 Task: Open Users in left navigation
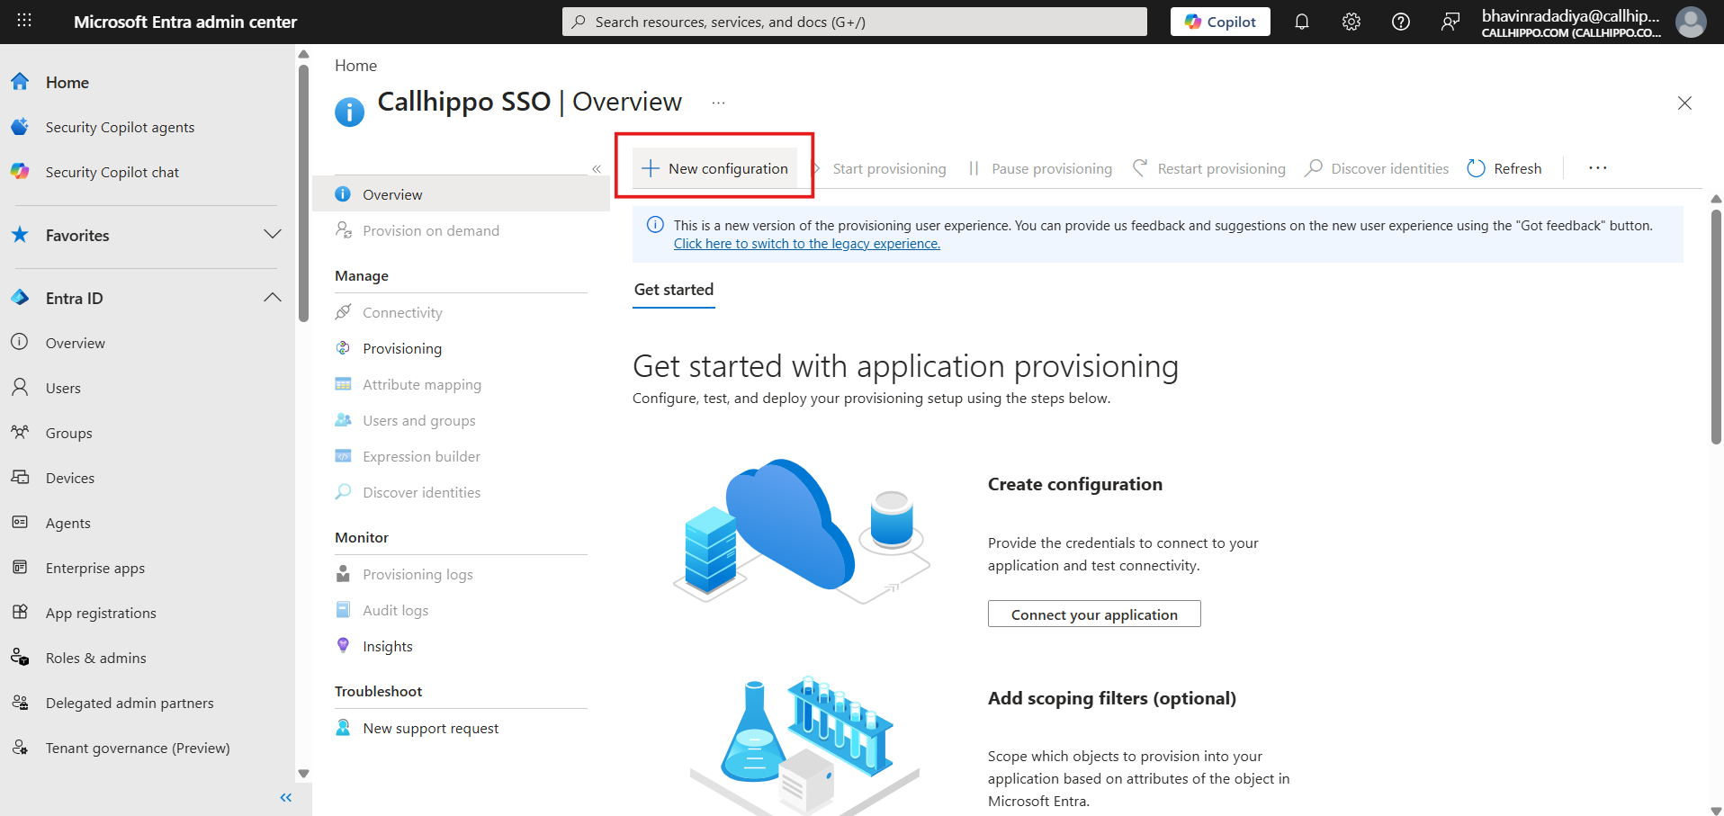pyautogui.click(x=63, y=388)
